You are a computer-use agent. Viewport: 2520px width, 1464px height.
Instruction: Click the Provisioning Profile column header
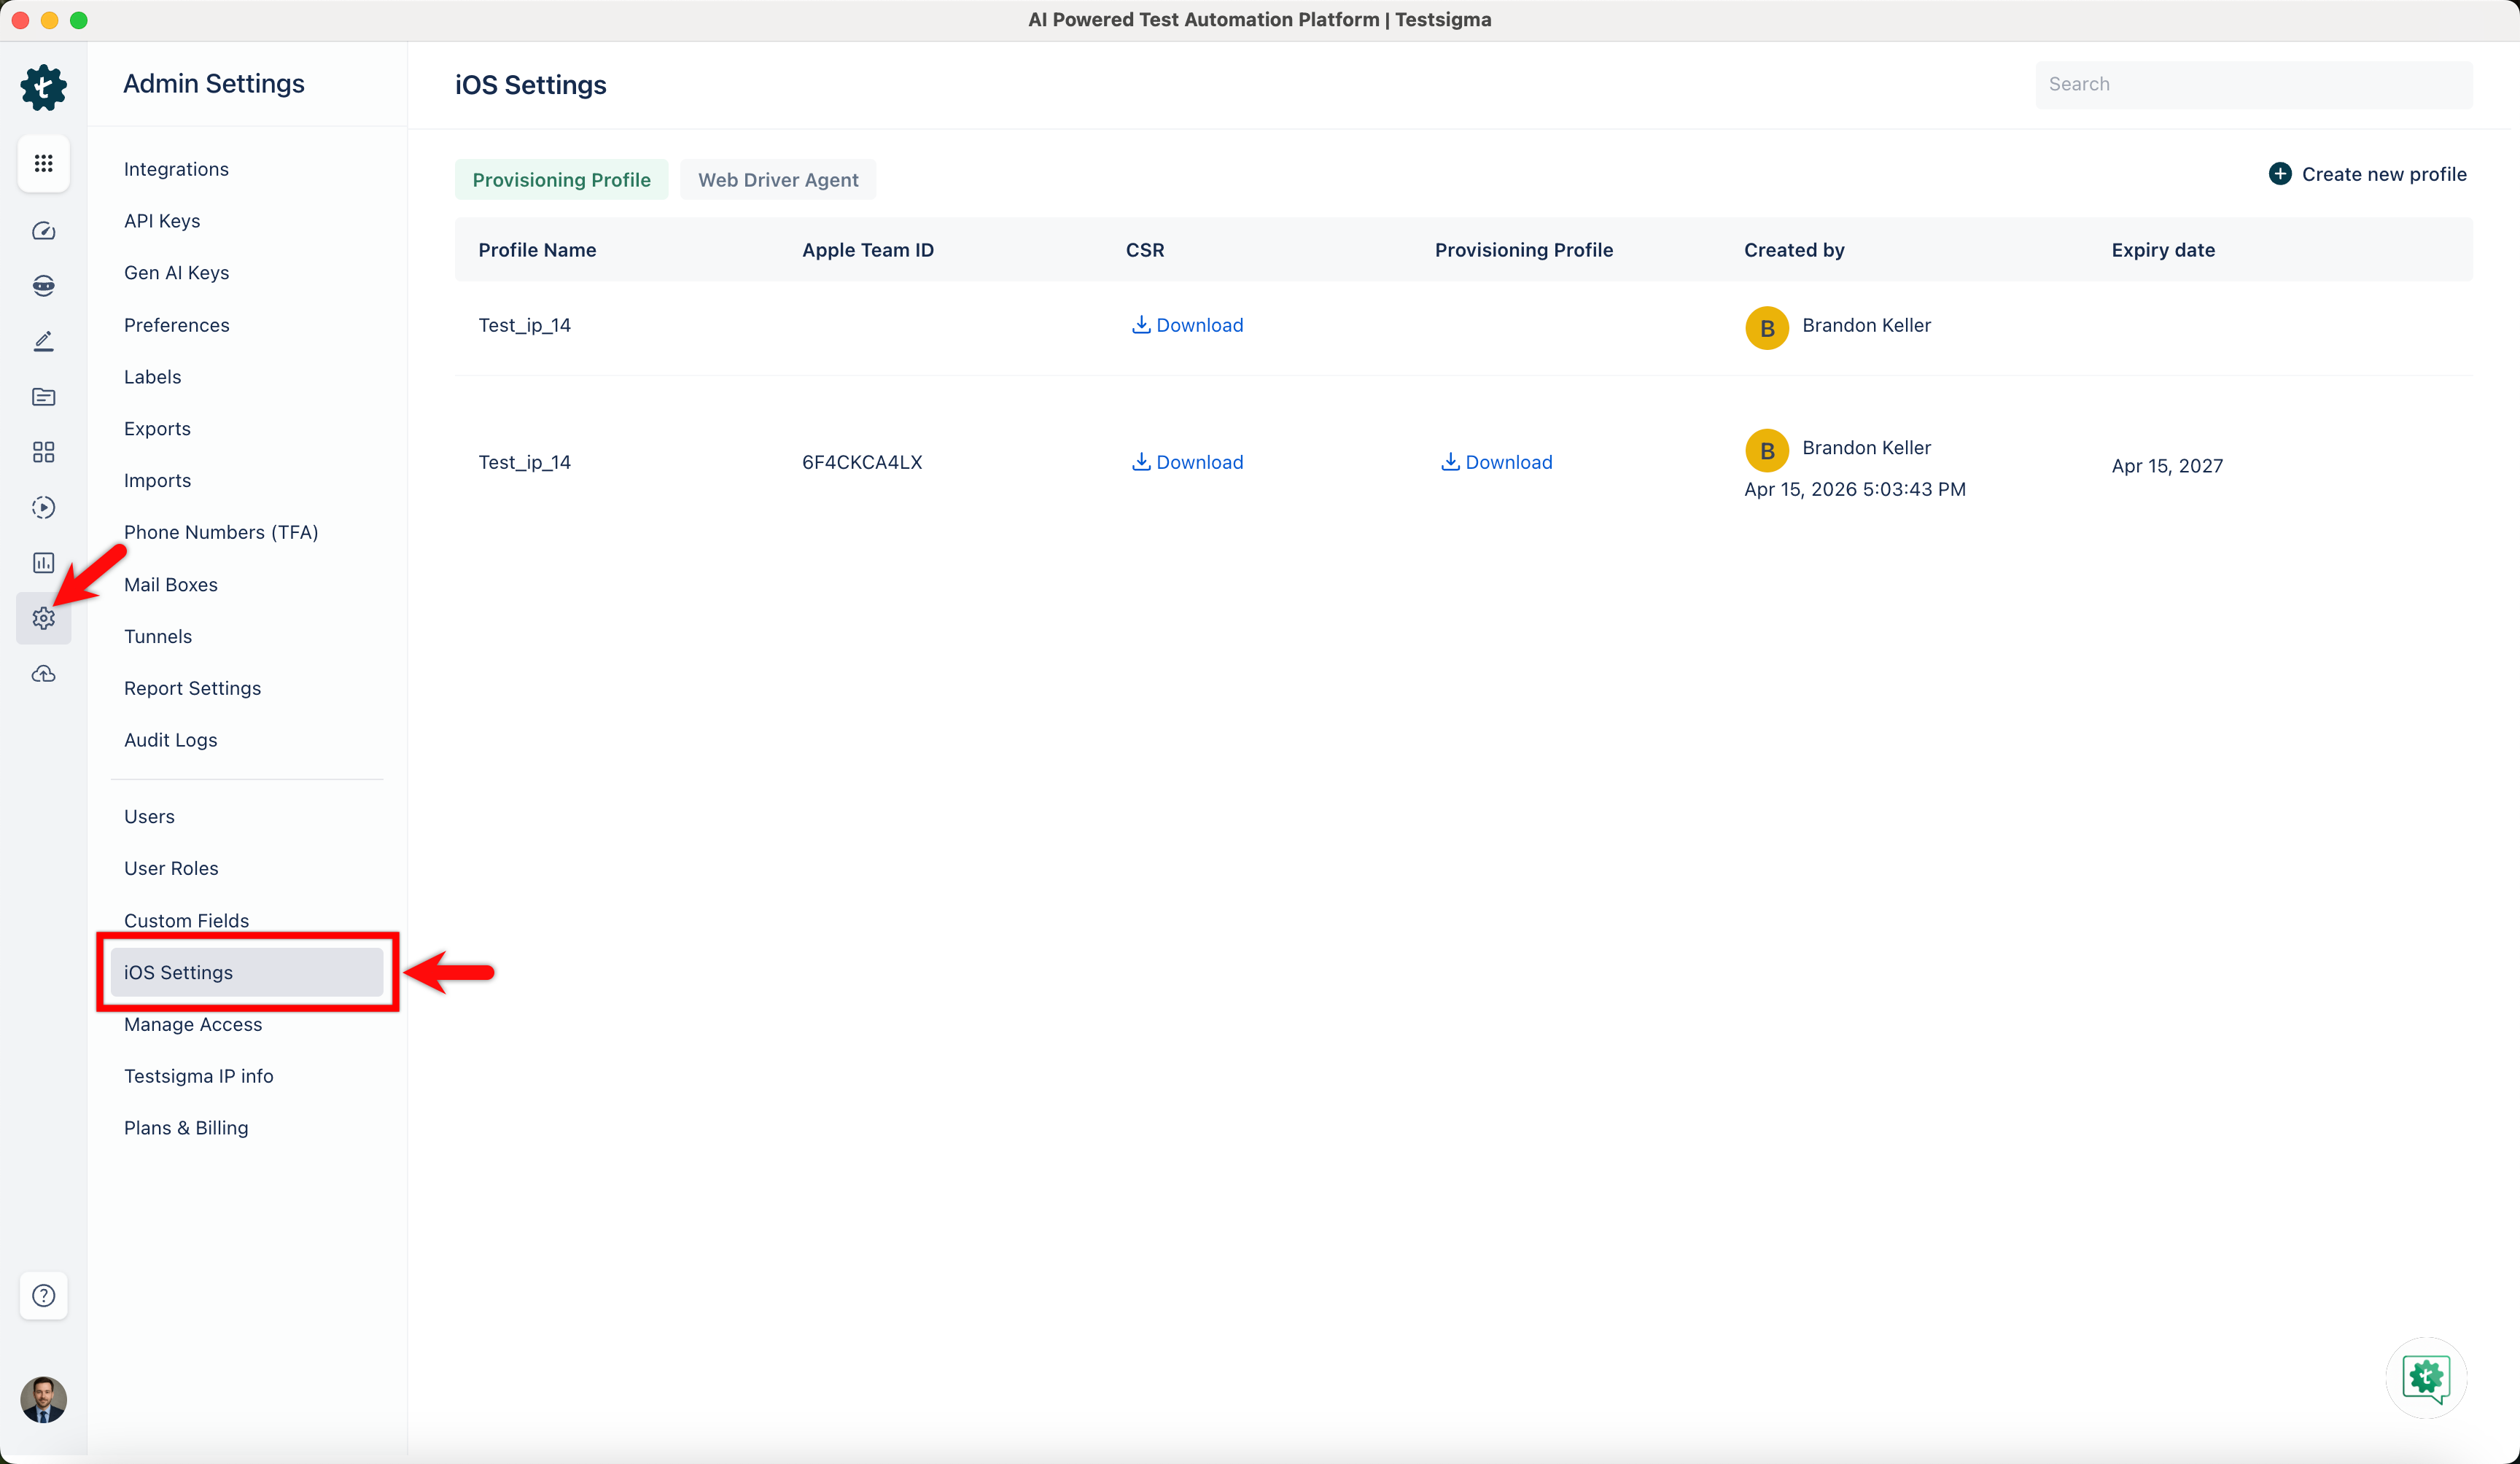point(1524,250)
